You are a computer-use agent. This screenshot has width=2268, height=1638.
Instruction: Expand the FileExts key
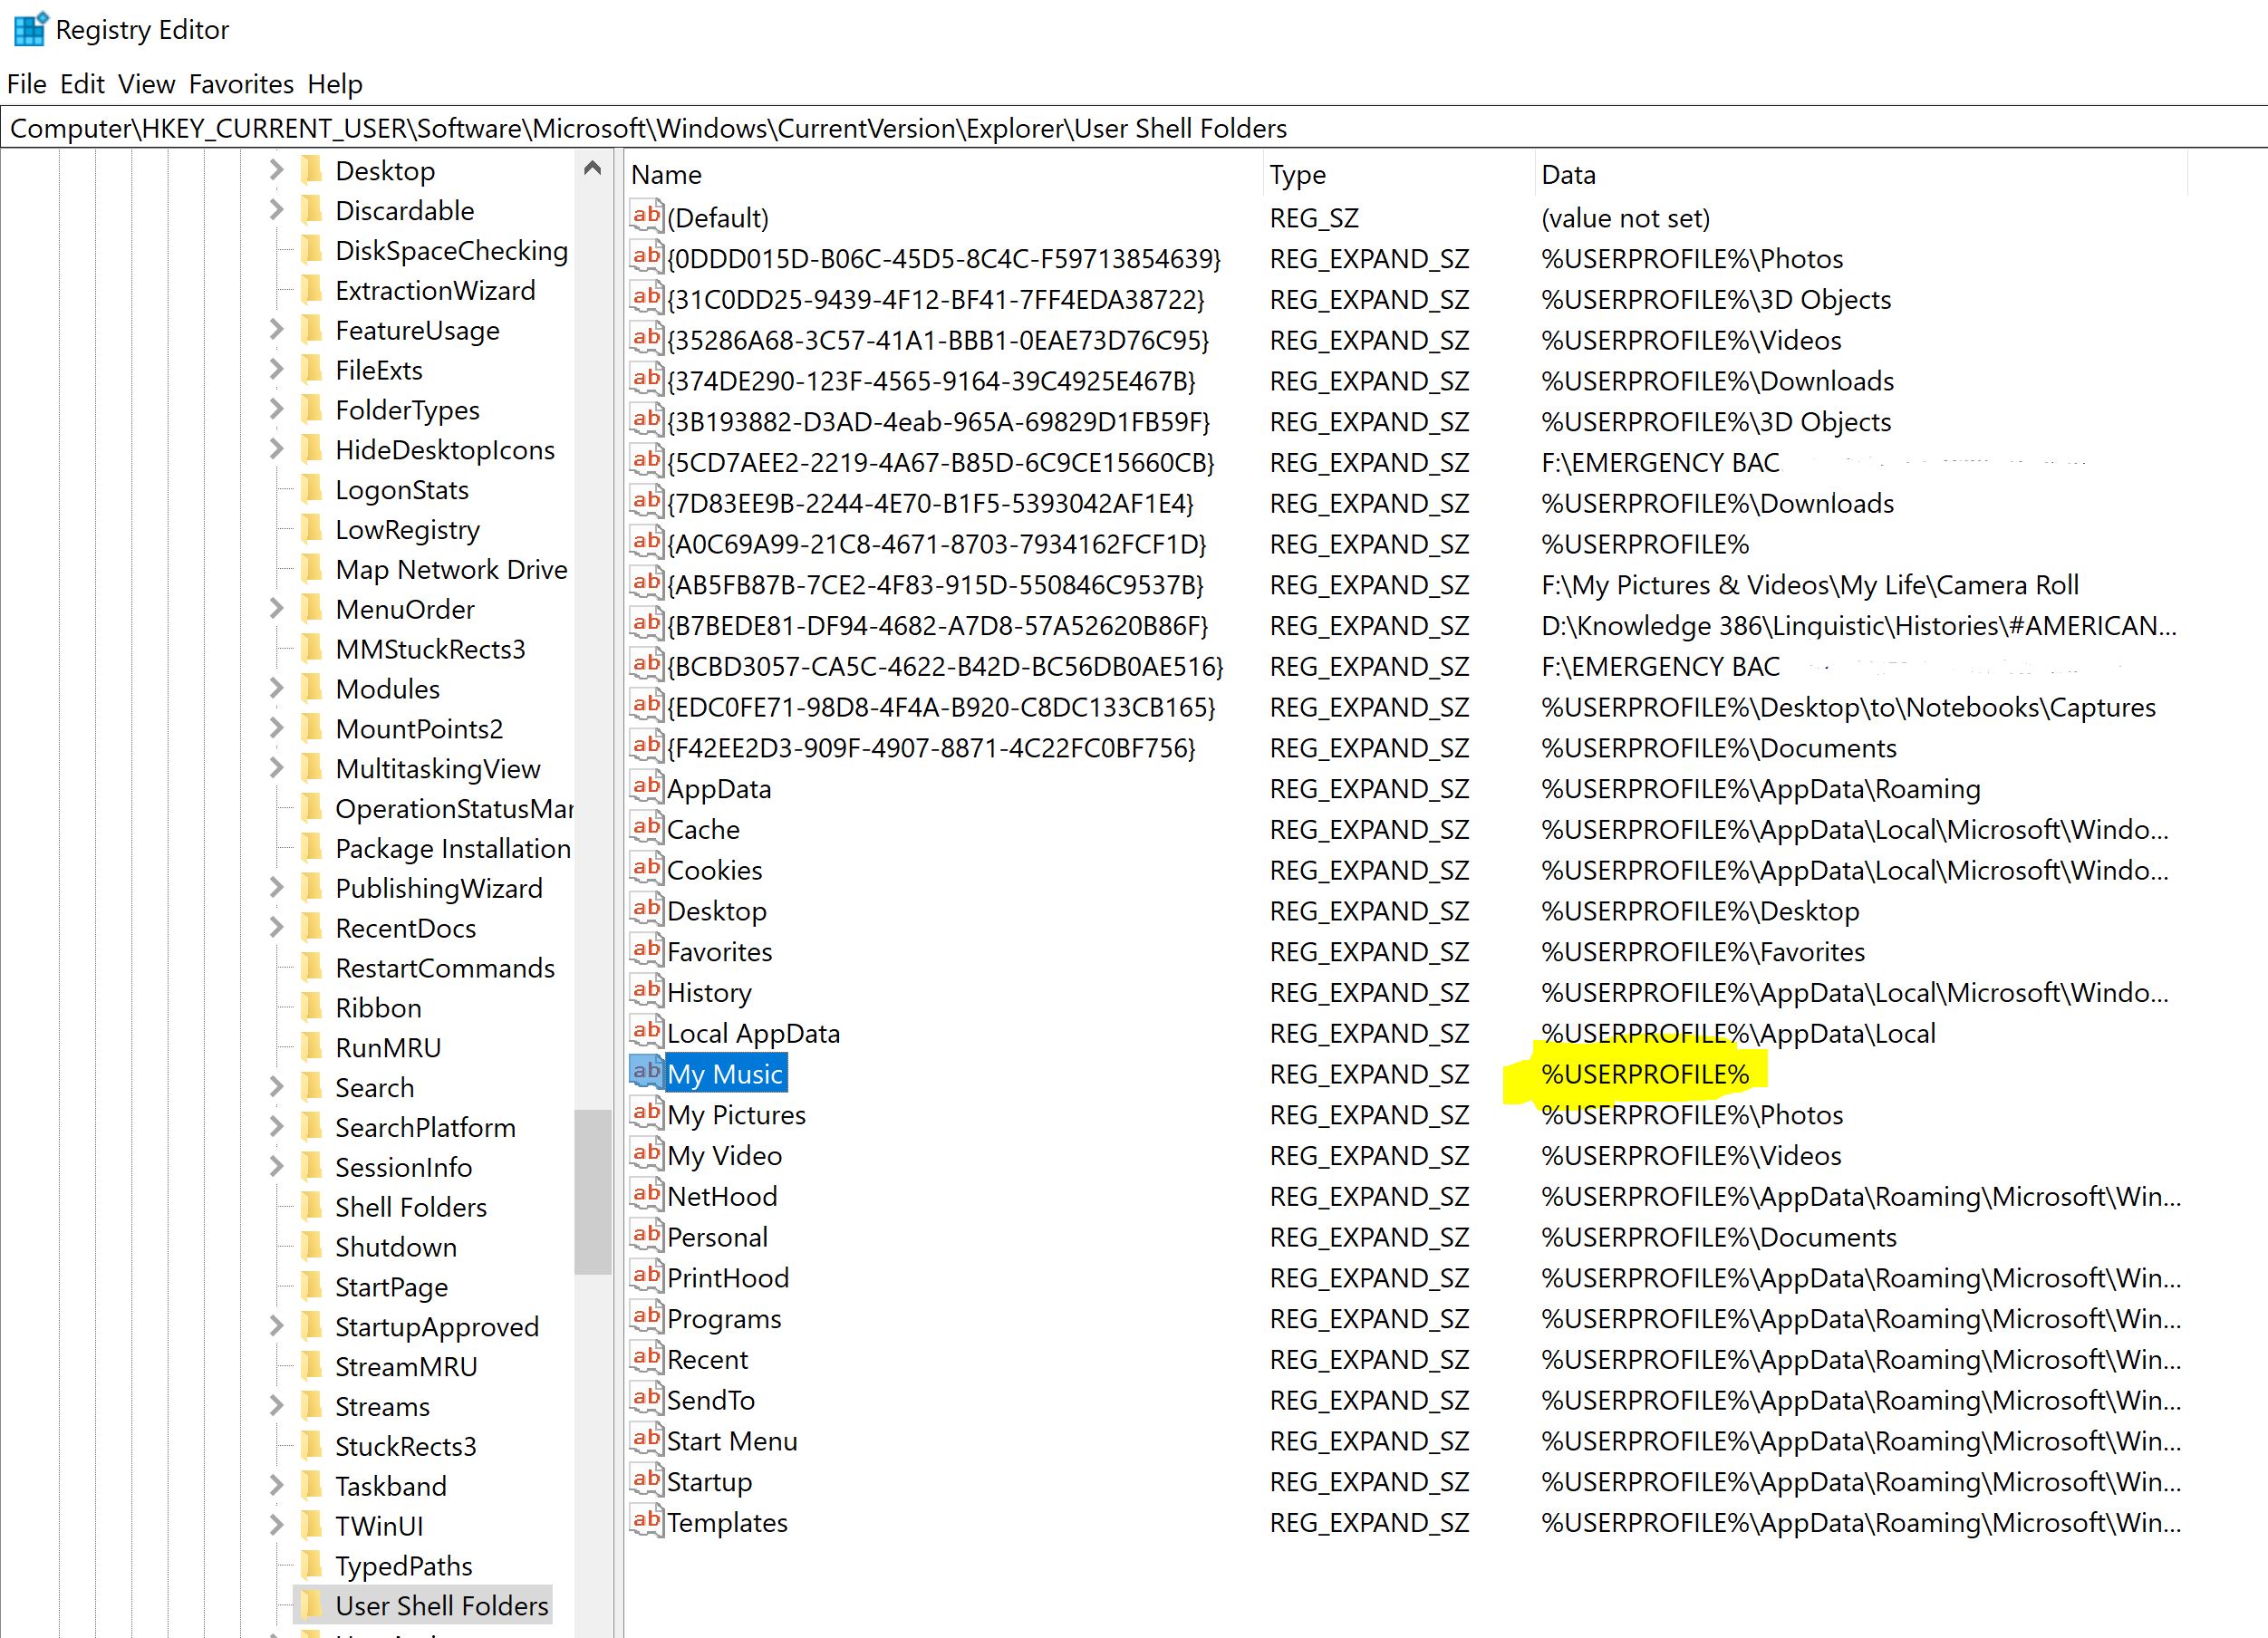click(x=277, y=370)
